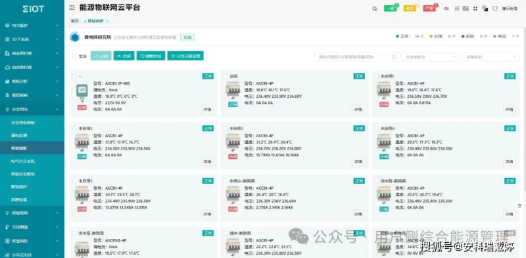Click the 微电网研究院 organization logo icon
Screen dimensions: 526x258
(x=74, y=37)
